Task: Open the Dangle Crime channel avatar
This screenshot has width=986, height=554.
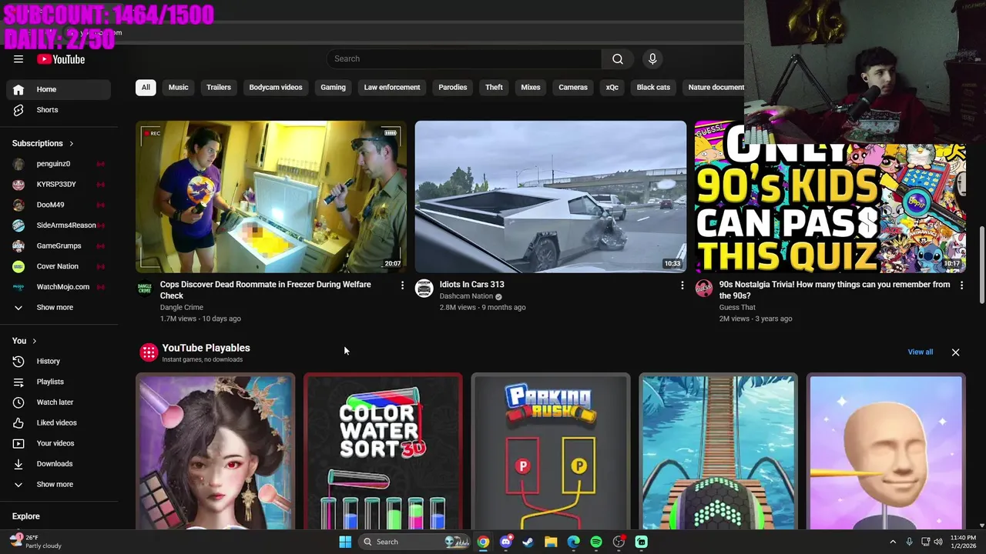Action: (145, 289)
